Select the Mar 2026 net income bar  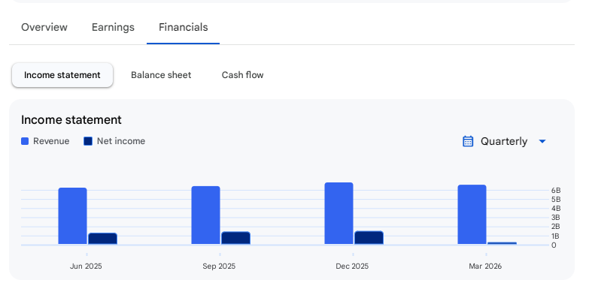pos(502,243)
